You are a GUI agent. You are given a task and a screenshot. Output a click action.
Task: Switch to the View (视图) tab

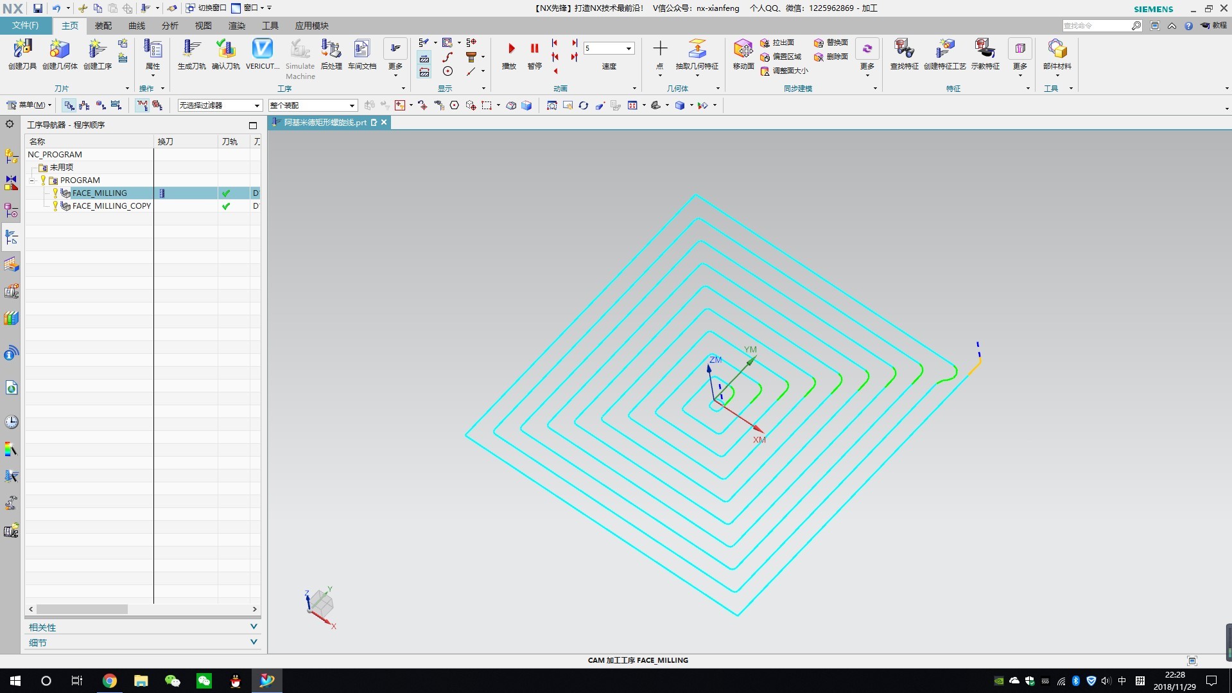(204, 26)
